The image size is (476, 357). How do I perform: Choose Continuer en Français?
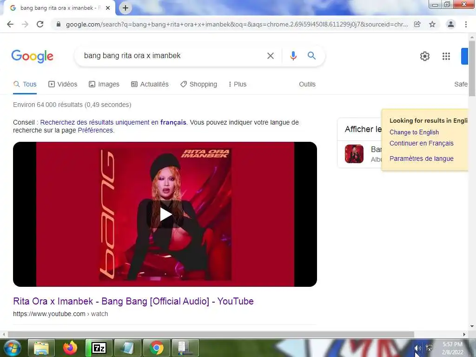click(x=421, y=143)
